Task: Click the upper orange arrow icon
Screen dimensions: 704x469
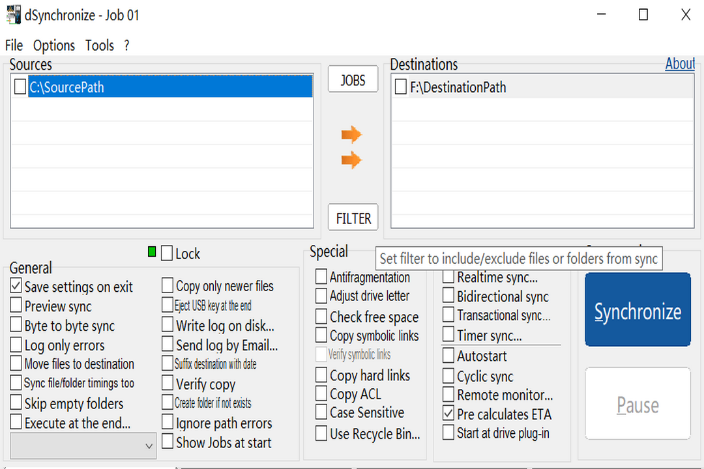Action: click(351, 135)
